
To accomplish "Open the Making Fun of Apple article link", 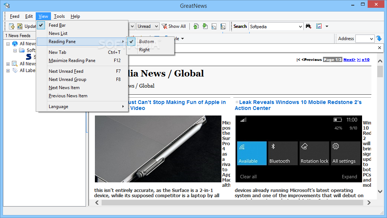I will [177, 105].
